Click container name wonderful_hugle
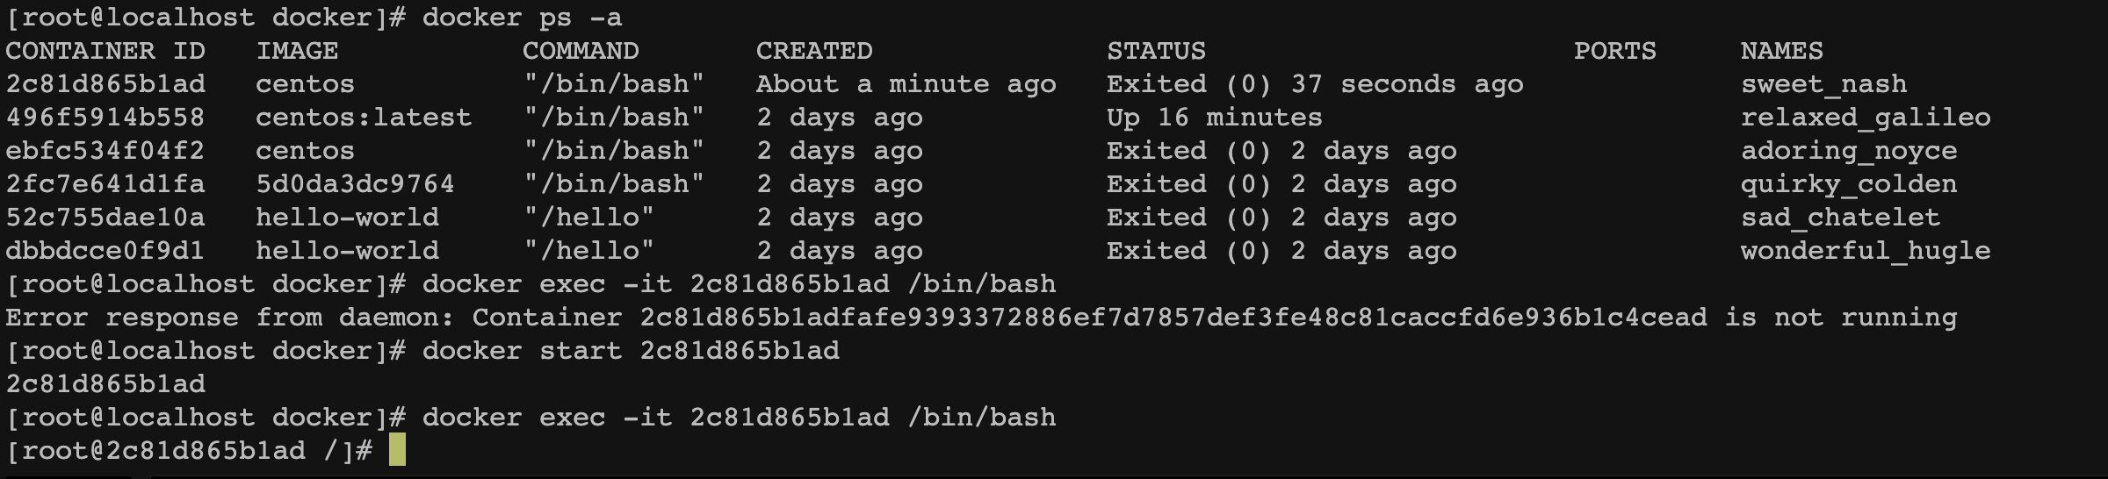 coord(1866,251)
